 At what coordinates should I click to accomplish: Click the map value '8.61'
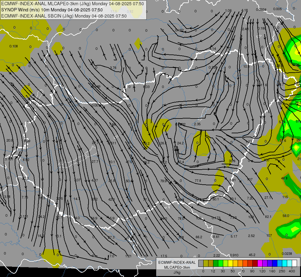tap(216, 237)
